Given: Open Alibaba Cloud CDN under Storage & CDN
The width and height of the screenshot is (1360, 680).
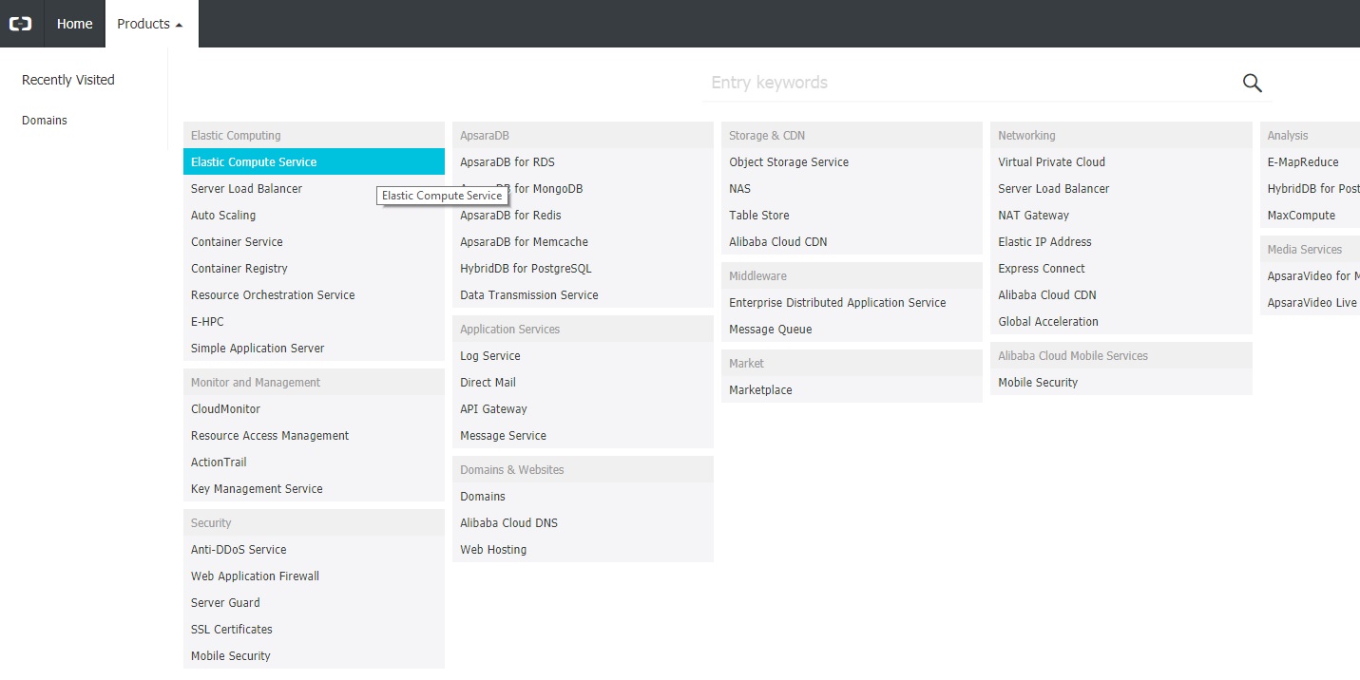Looking at the screenshot, I should 852,241.
